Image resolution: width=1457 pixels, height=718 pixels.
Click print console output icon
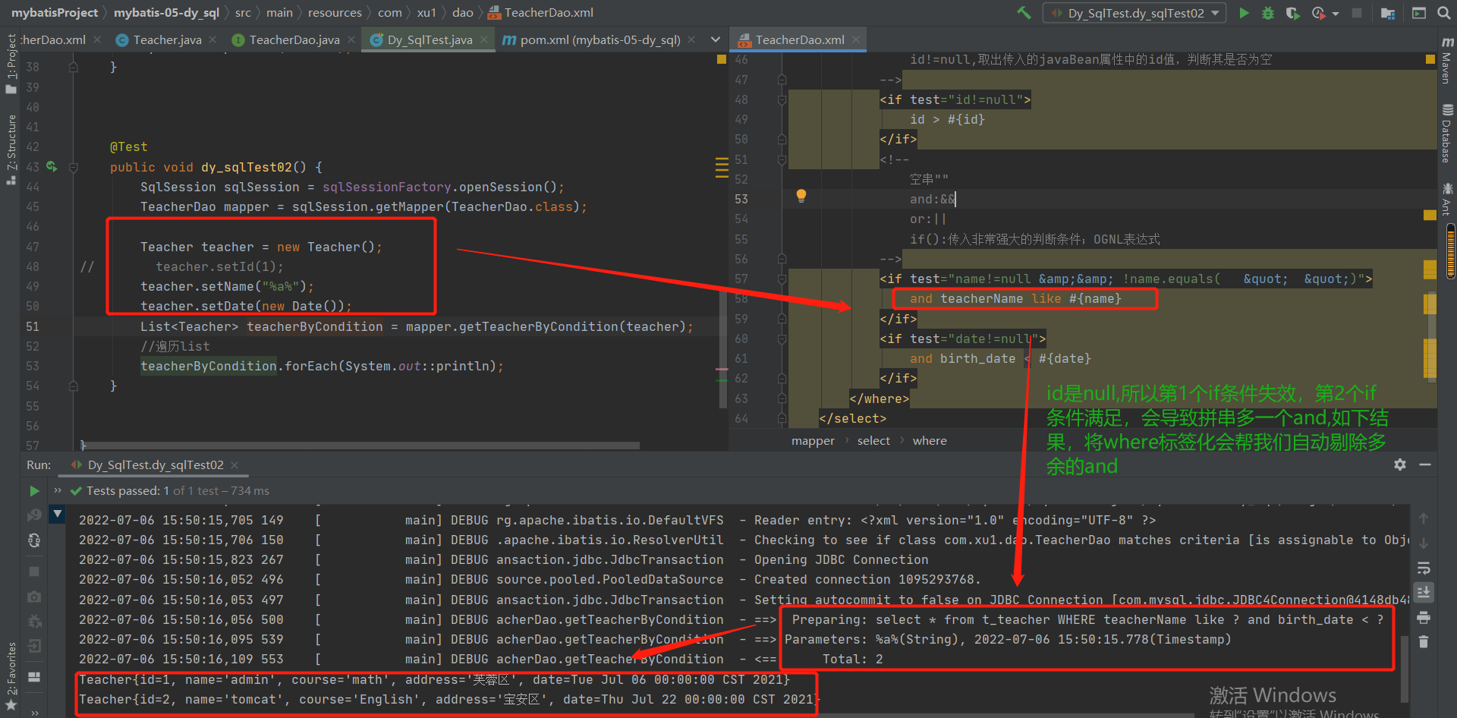pyautogui.click(x=1424, y=618)
